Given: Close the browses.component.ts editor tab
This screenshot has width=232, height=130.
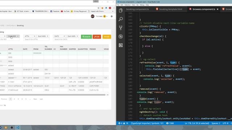Looking at the screenshot, I should [x=217, y=9].
